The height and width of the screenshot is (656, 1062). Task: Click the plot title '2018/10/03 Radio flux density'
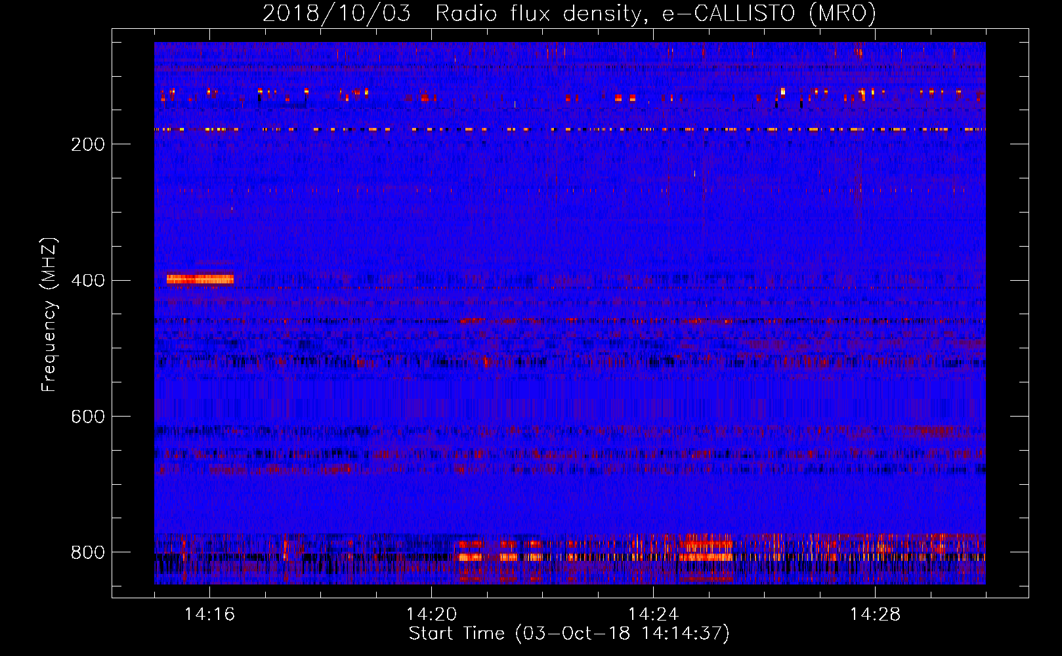(x=569, y=13)
